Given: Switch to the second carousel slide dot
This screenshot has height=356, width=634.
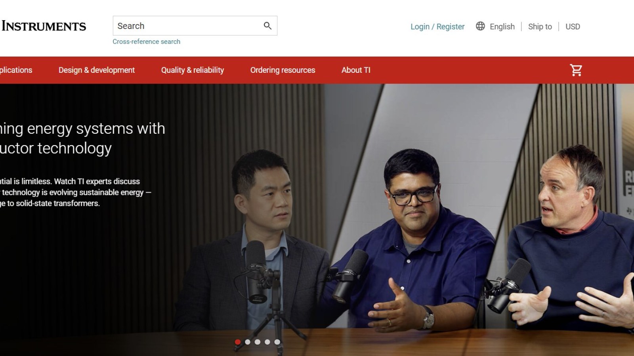Looking at the screenshot, I should pos(248,342).
